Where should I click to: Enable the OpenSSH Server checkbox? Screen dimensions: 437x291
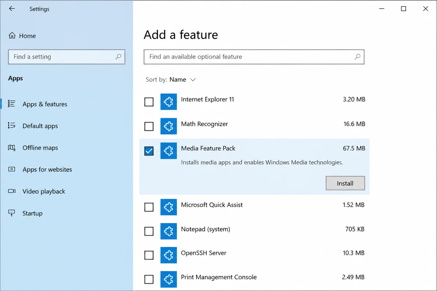[x=149, y=255]
